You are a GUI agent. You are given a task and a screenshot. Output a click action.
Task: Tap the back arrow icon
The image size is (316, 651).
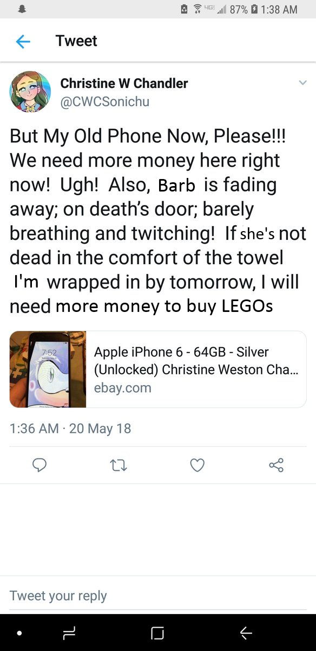click(x=23, y=41)
